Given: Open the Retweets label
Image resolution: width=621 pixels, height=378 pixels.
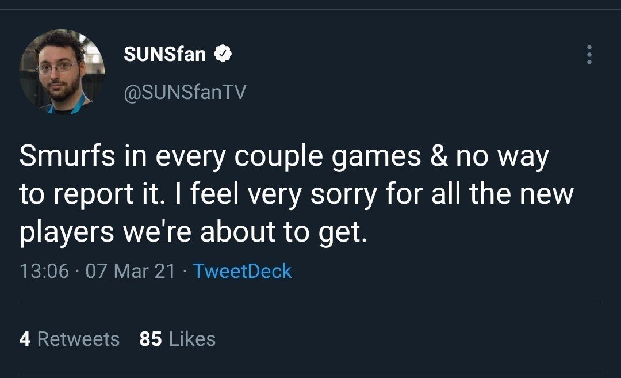Looking at the screenshot, I should point(78,339).
